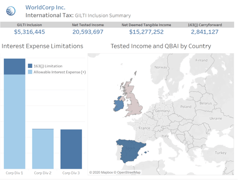Viewport: 238px width, 180px height.
Task: Click Allowable Interest Expense (+) legend label
Action: pos(60,72)
